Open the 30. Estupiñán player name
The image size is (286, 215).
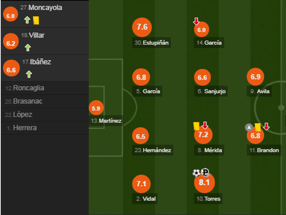(x=152, y=43)
